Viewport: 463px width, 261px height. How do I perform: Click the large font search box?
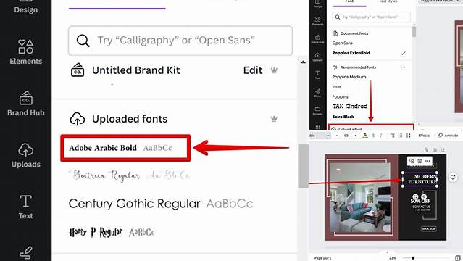pos(180,41)
